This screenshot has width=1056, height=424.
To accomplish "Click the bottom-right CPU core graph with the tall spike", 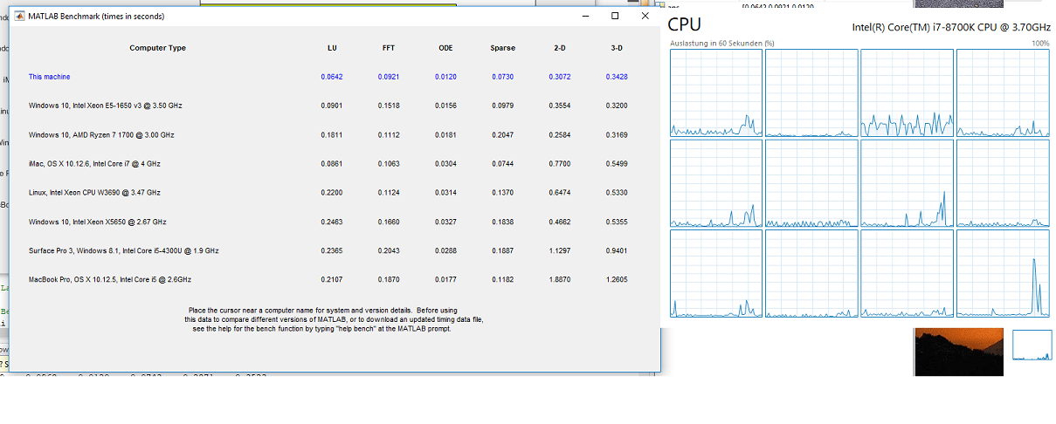I will (x=1004, y=273).
